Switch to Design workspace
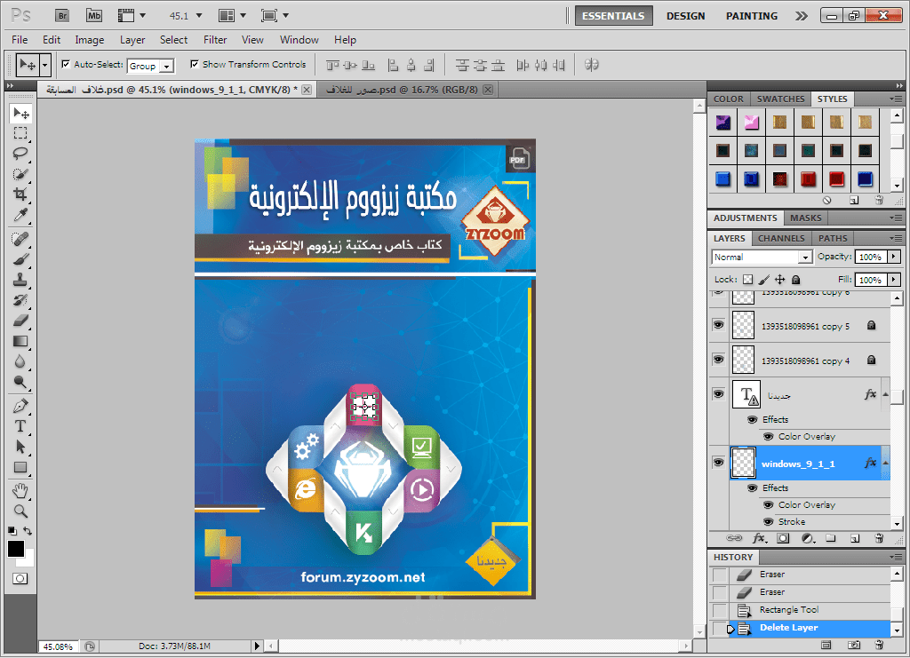 685,16
